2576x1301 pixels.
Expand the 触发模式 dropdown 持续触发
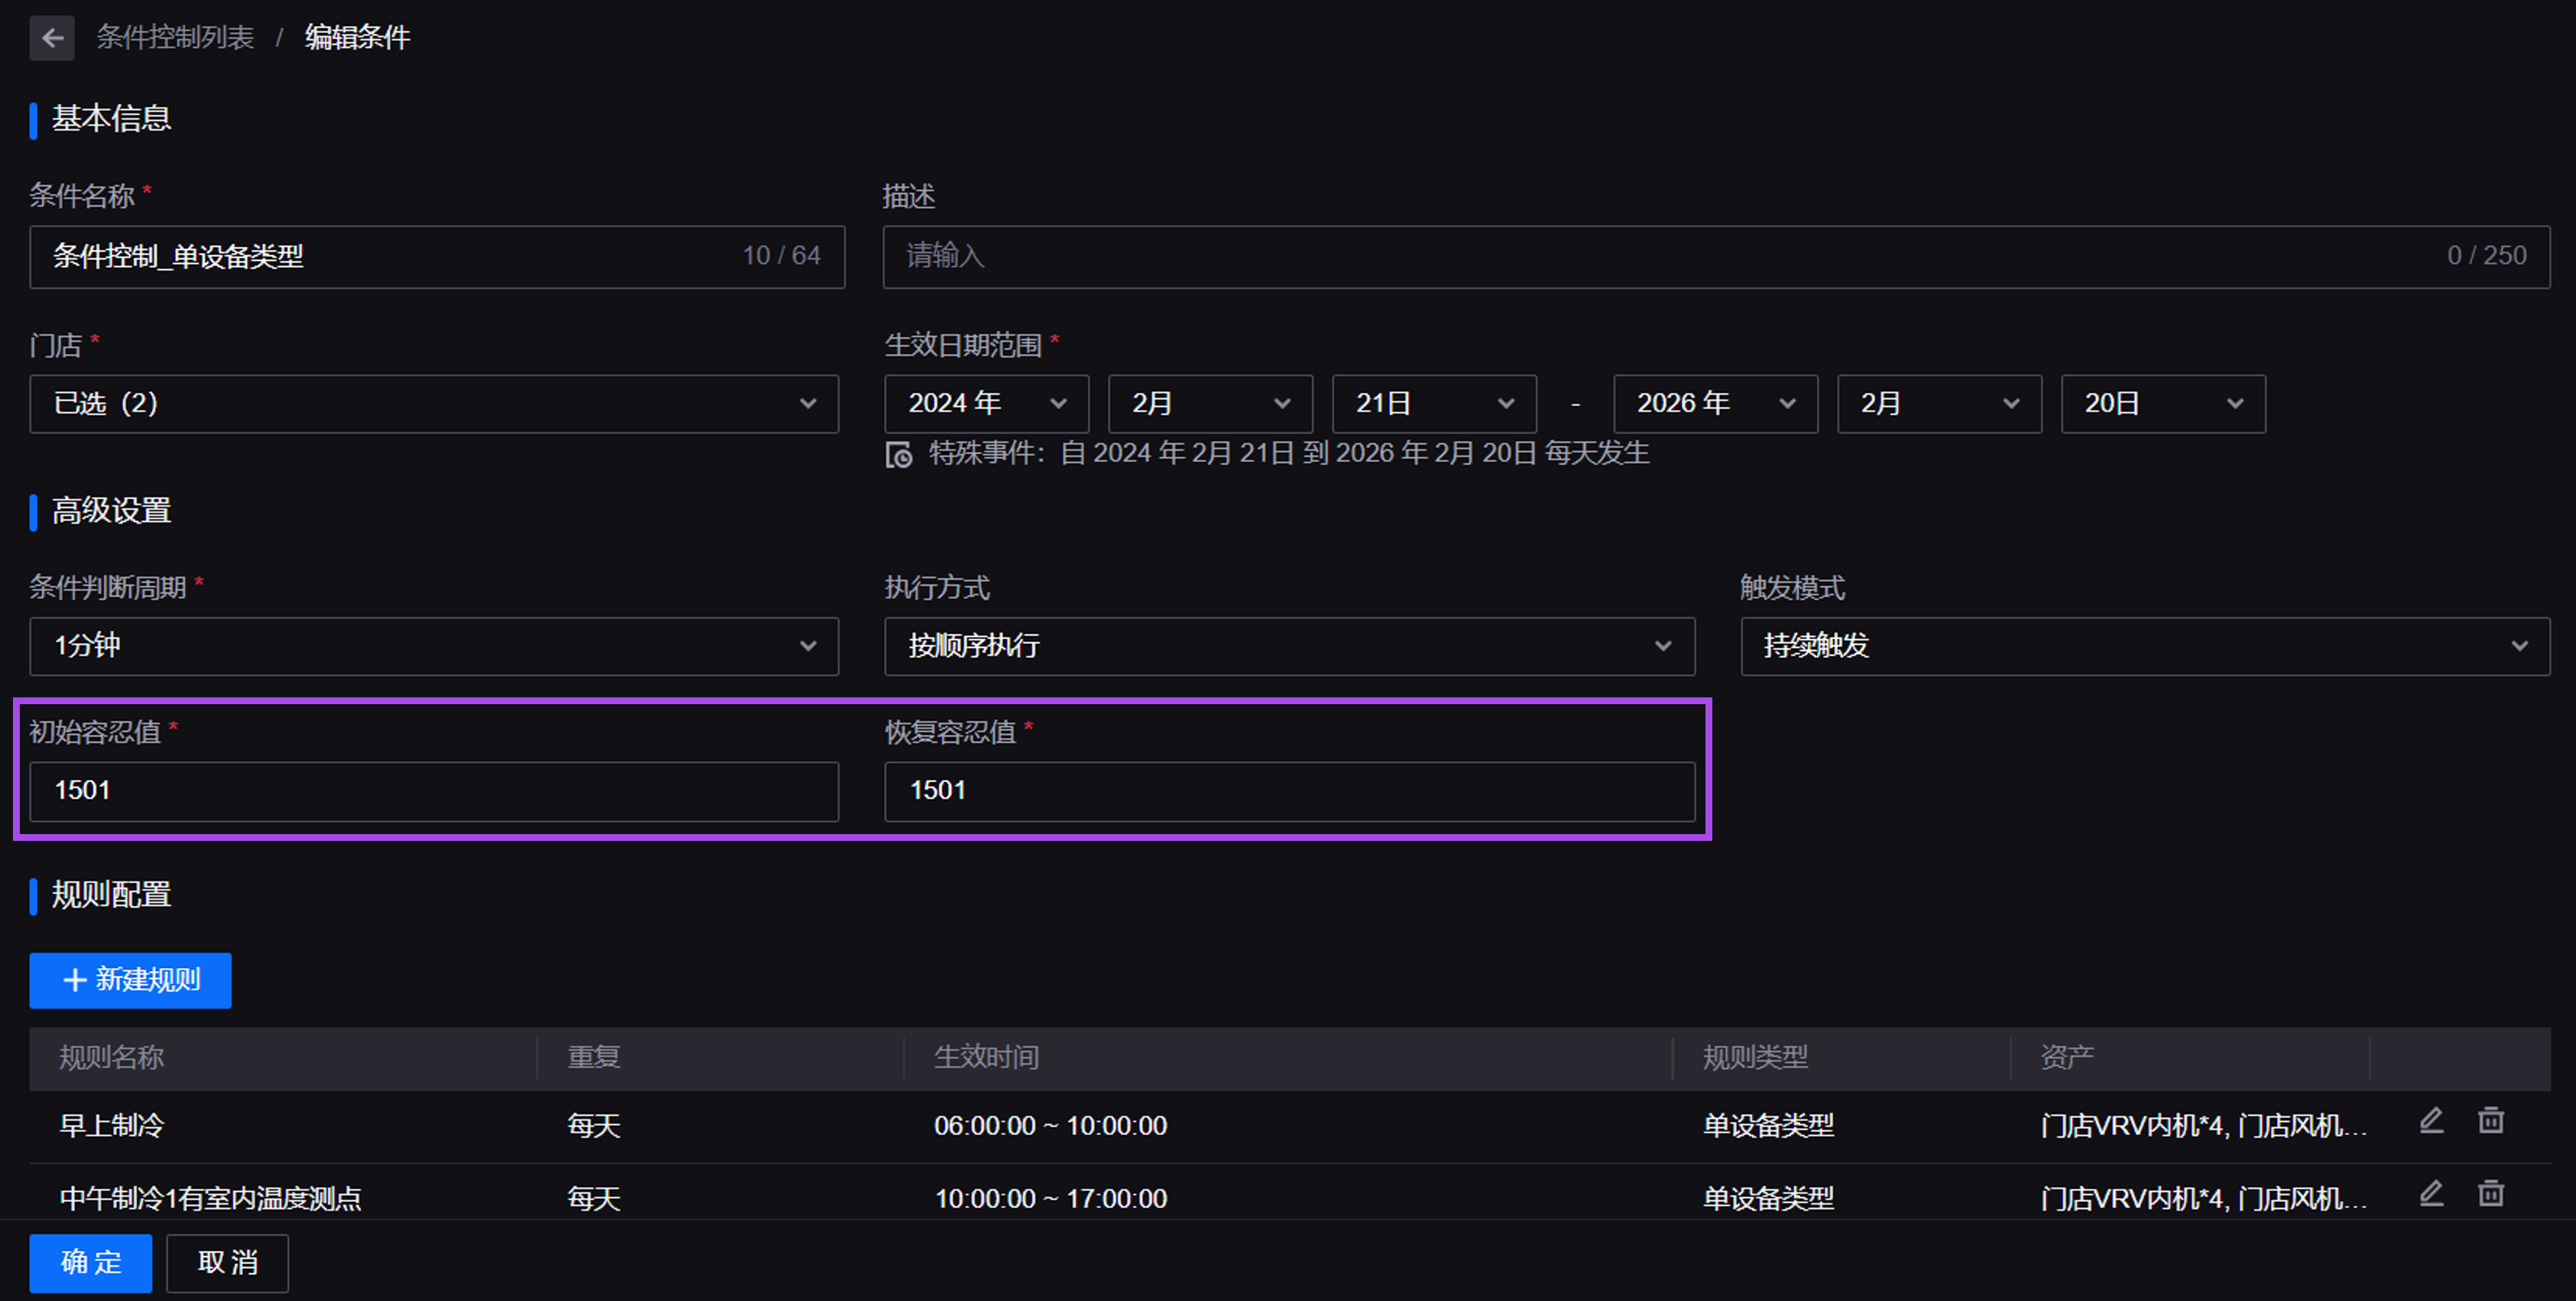2144,646
